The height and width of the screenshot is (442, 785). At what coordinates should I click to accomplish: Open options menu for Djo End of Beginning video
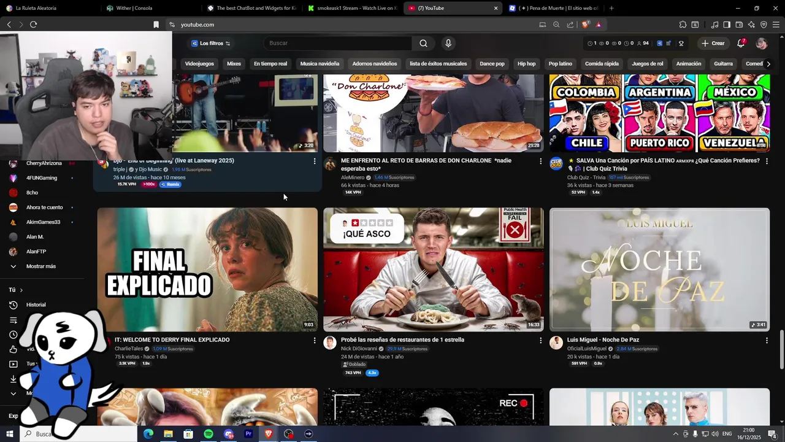pyautogui.click(x=315, y=161)
